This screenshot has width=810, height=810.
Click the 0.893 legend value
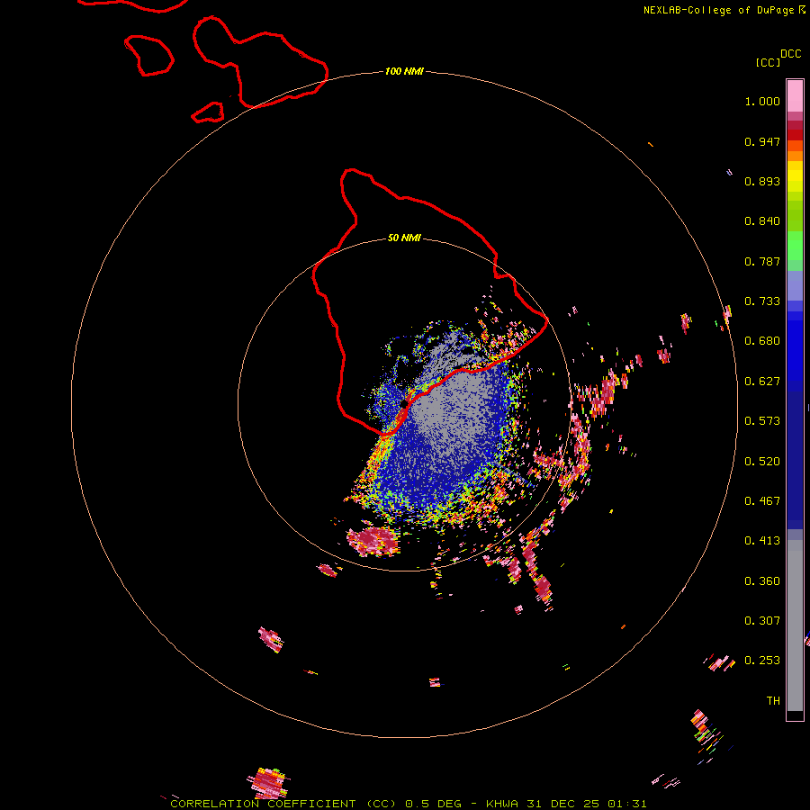pos(762,181)
